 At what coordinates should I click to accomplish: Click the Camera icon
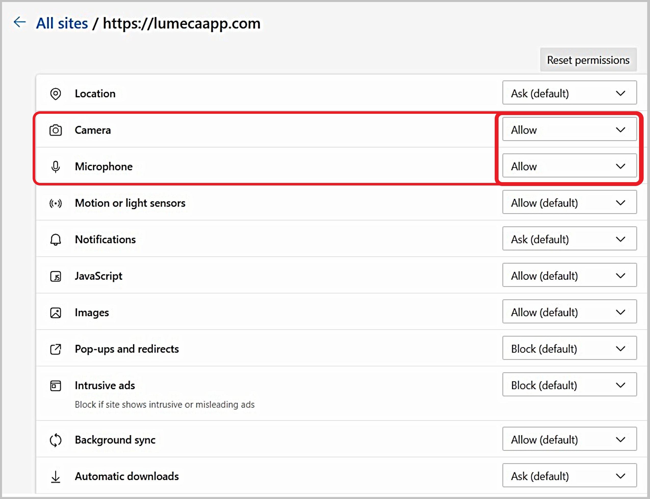pyautogui.click(x=56, y=130)
